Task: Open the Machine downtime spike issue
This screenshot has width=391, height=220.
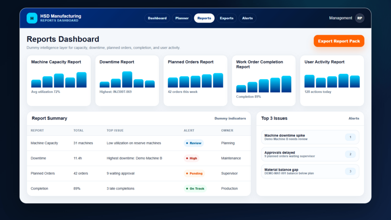Action: click(310, 137)
